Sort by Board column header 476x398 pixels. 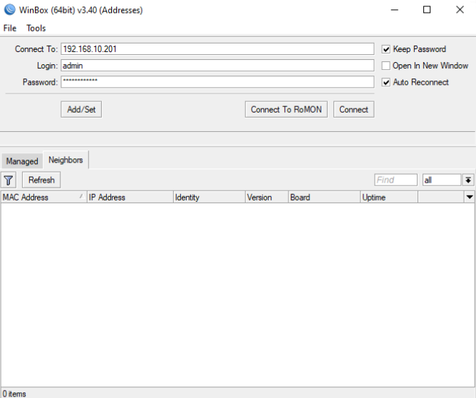324,197
